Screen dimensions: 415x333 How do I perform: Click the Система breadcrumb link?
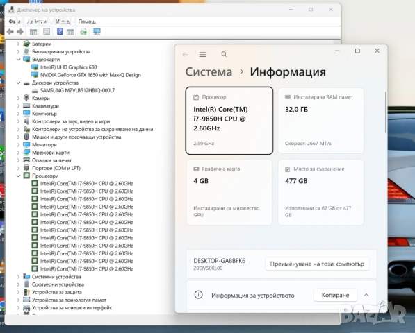(209, 72)
